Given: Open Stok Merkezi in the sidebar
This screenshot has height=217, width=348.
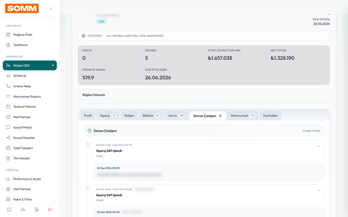Looking at the screenshot, I should pos(30,189).
